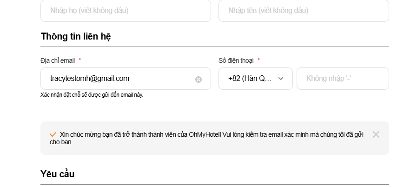Click the orange checkmark icon in the notification
Image resolution: width=410 pixels, height=187 pixels.
(x=53, y=134)
